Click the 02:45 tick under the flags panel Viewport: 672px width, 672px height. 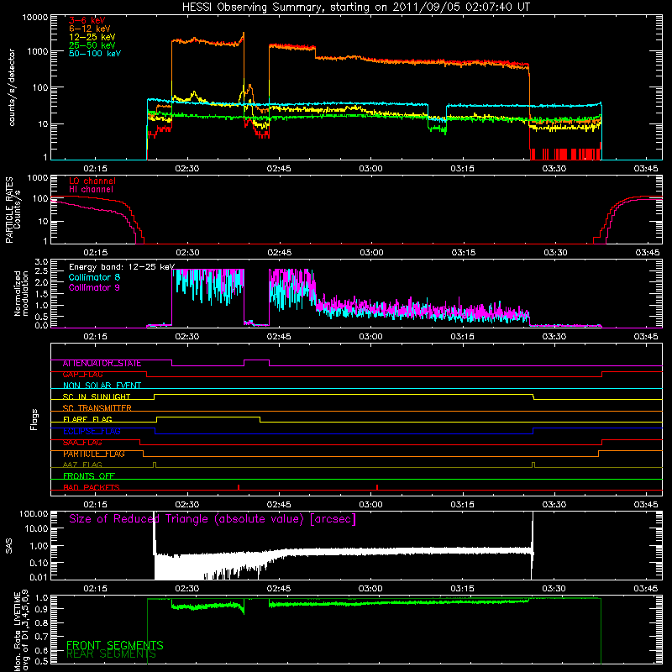click(279, 505)
